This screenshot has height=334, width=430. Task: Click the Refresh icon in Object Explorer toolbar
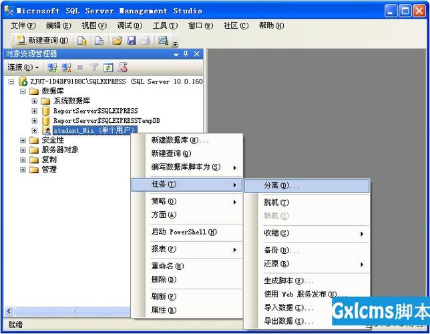[108, 67]
